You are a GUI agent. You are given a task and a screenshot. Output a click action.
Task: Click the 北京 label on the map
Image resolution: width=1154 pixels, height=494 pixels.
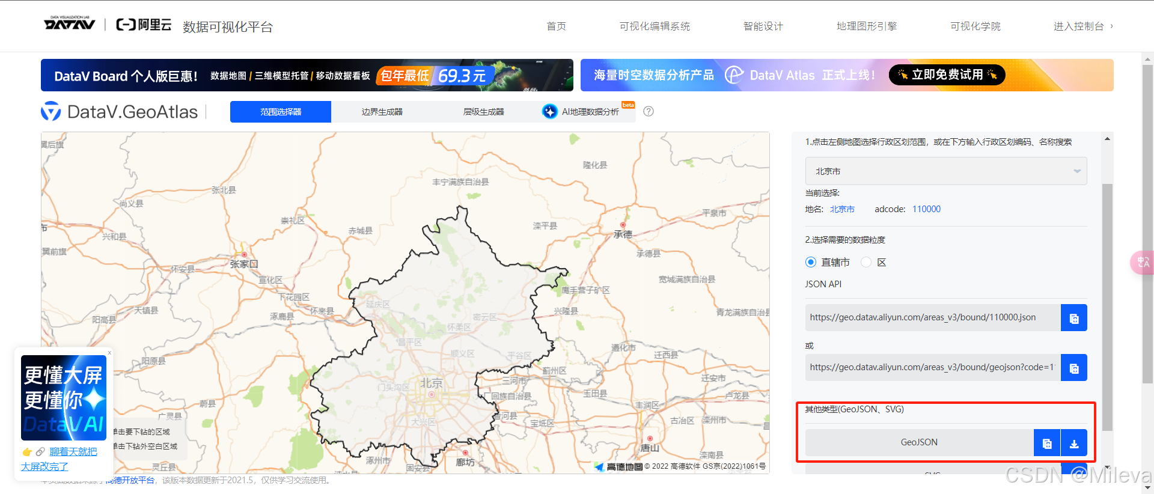(x=431, y=383)
